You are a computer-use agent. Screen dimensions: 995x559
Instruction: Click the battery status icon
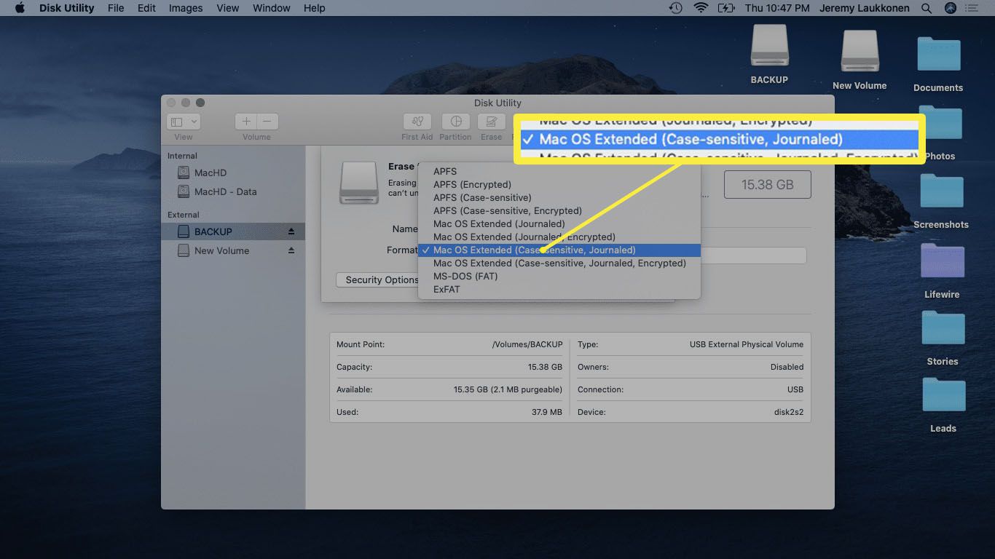[x=726, y=8]
